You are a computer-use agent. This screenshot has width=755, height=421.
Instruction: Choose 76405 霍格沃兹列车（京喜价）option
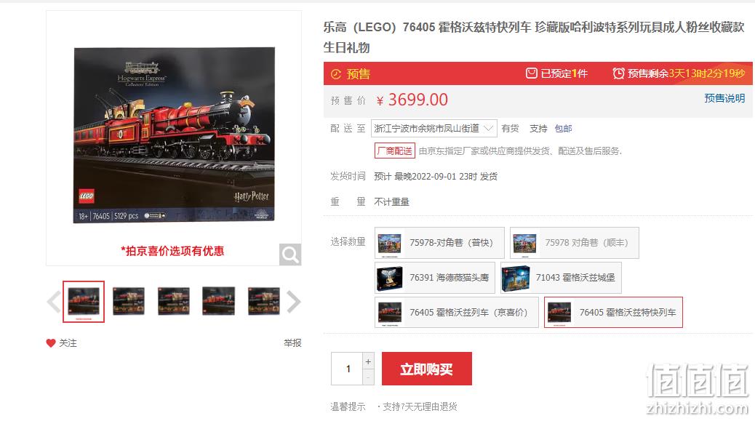tap(457, 312)
